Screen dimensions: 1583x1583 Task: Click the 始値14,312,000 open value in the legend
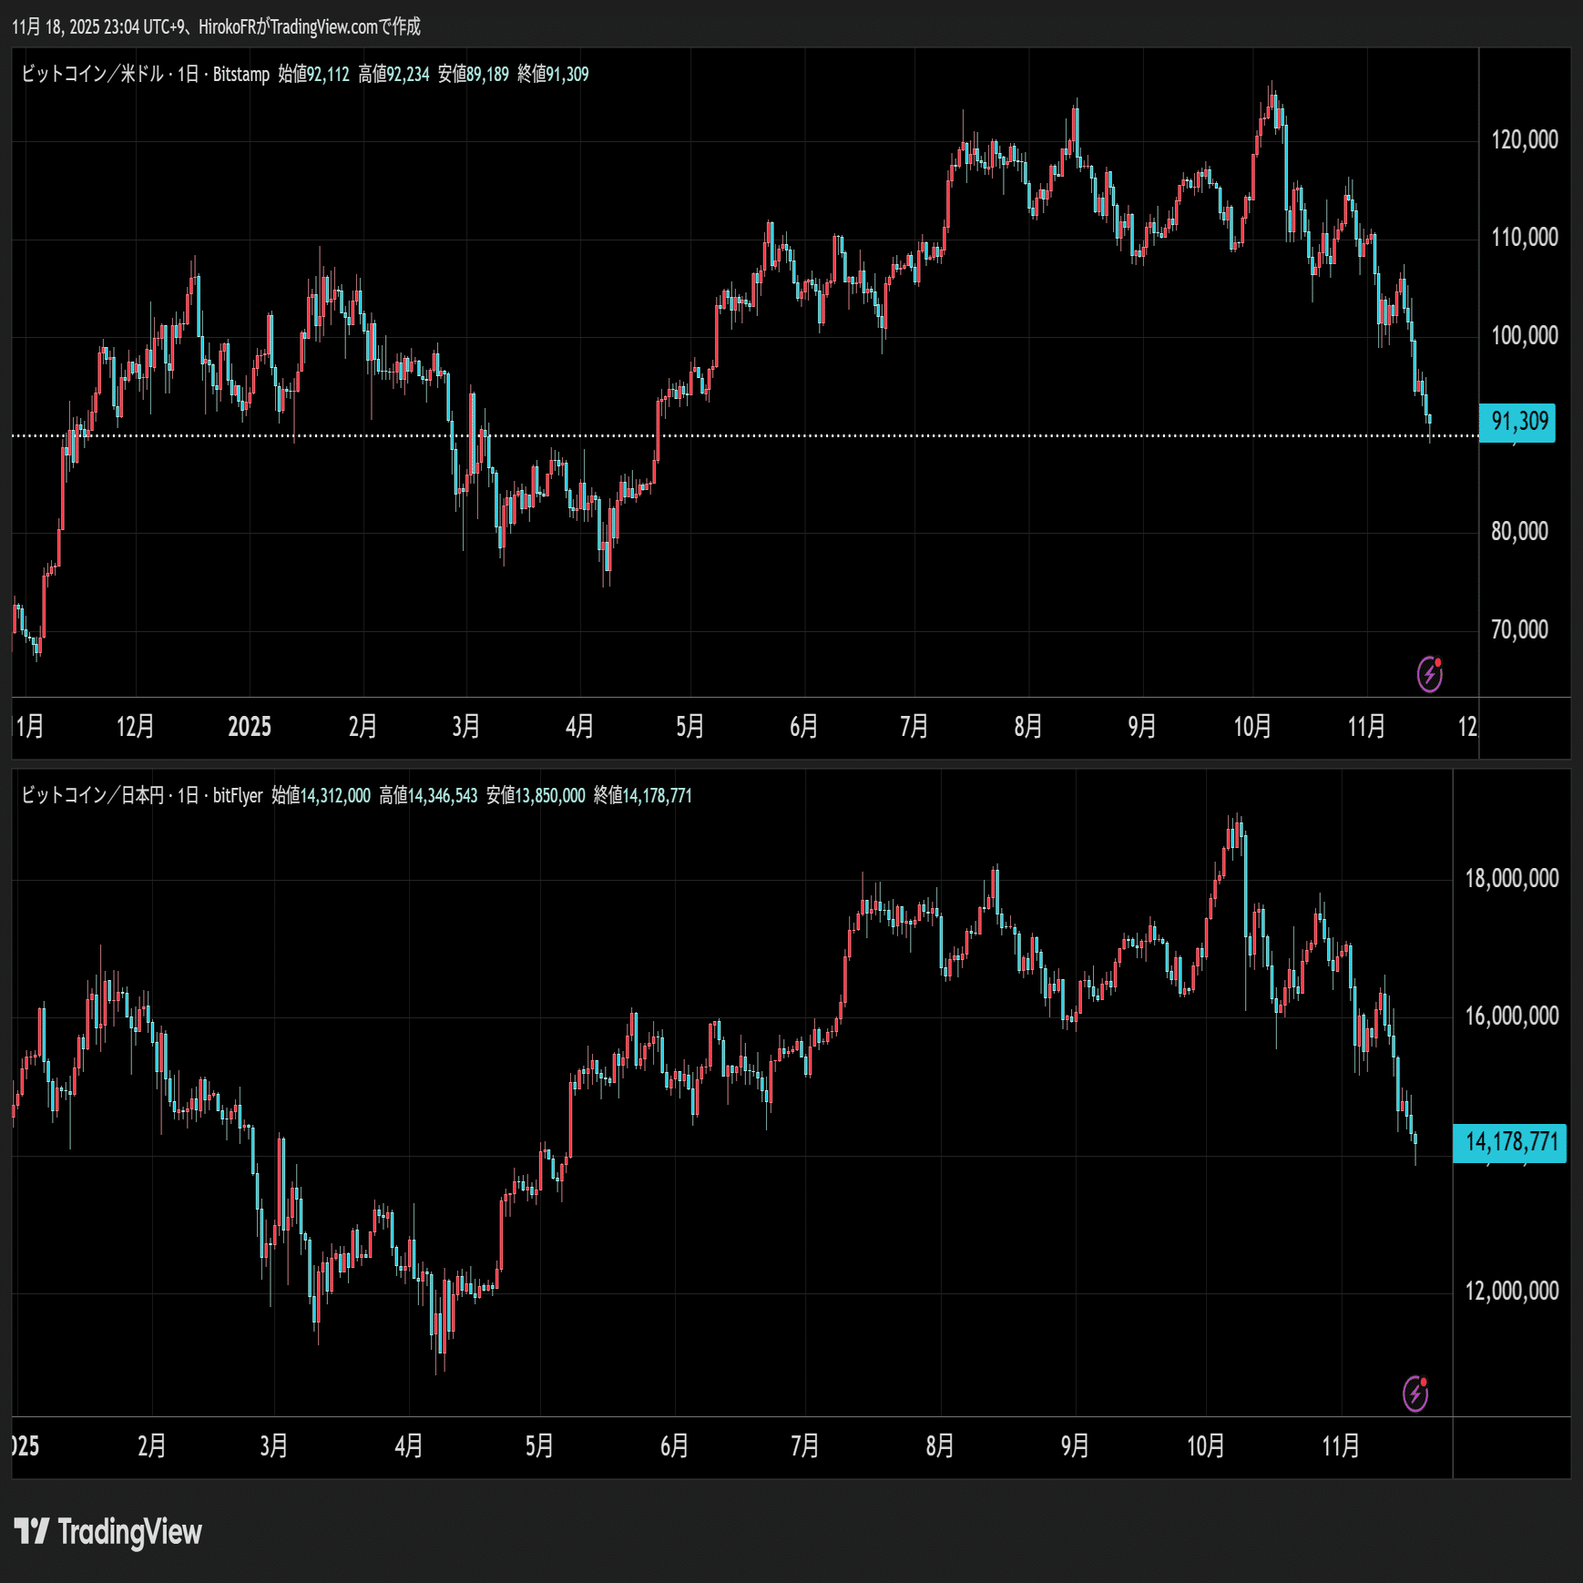point(321,795)
